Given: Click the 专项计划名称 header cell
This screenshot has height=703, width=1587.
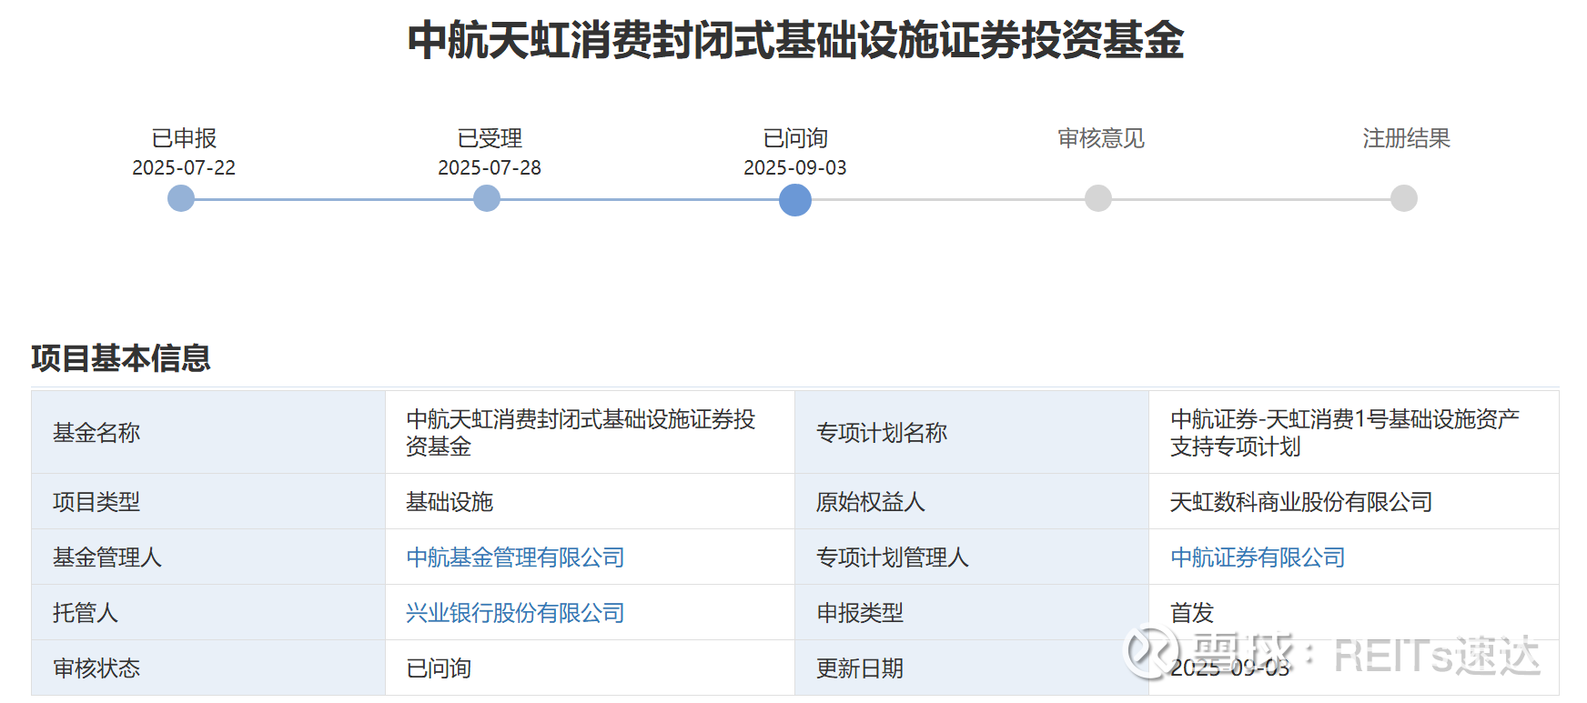Looking at the screenshot, I should pyautogui.click(x=882, y=433).
